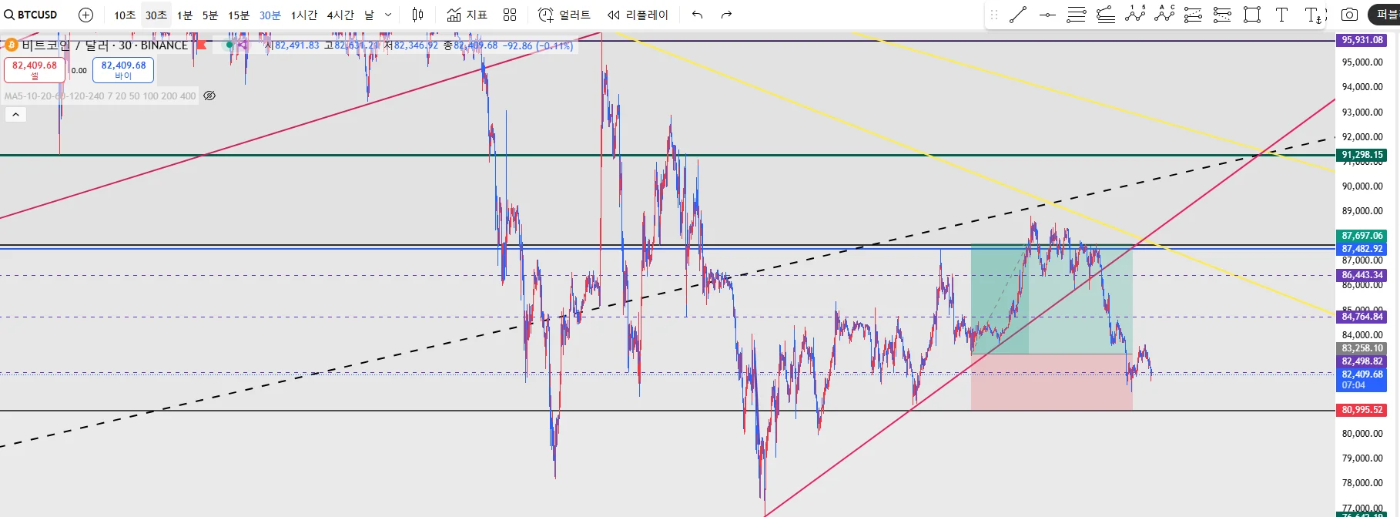Redo the chart action
1400x517 pixels.
tap(726, 15)
